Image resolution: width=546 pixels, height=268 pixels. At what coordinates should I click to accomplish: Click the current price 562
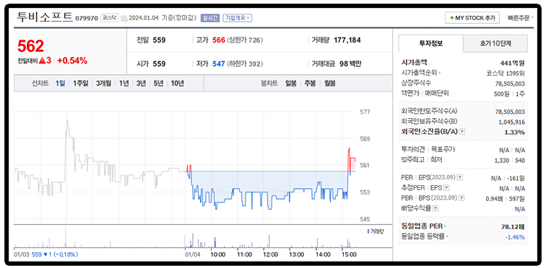(30, 46)
